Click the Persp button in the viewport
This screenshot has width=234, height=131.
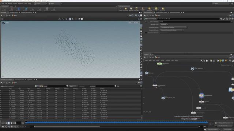pyautogui.click(x=130, y=23)
